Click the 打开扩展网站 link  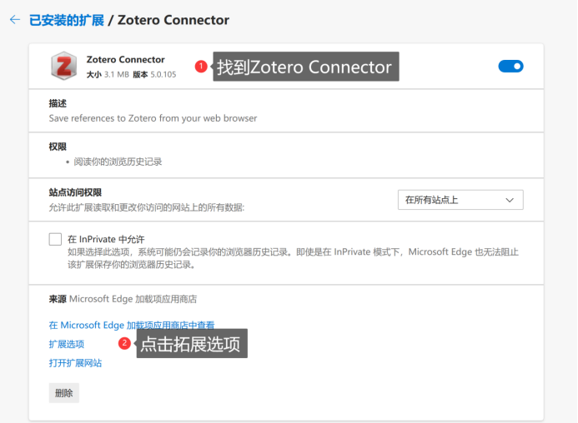tap(76, 363)
